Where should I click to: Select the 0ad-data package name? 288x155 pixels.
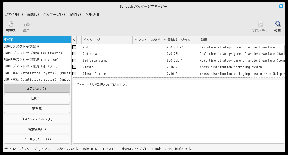90,54
